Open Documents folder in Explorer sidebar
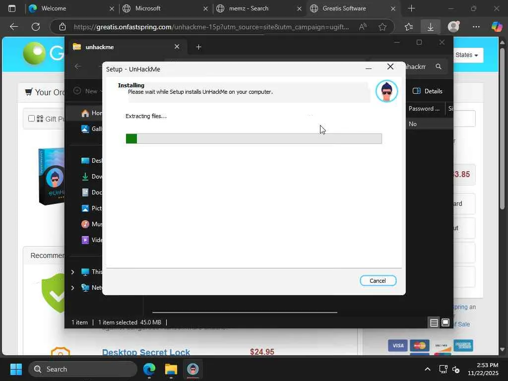508x381 pixels. [91, 192]
